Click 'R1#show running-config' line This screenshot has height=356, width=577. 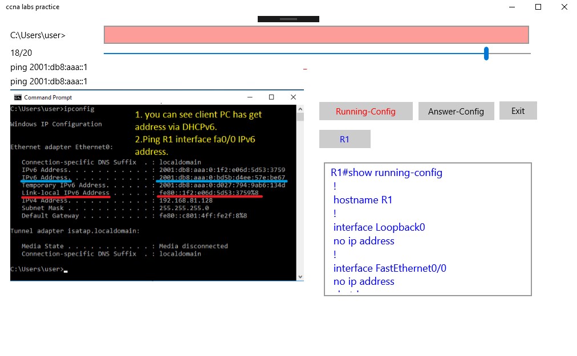387,173
